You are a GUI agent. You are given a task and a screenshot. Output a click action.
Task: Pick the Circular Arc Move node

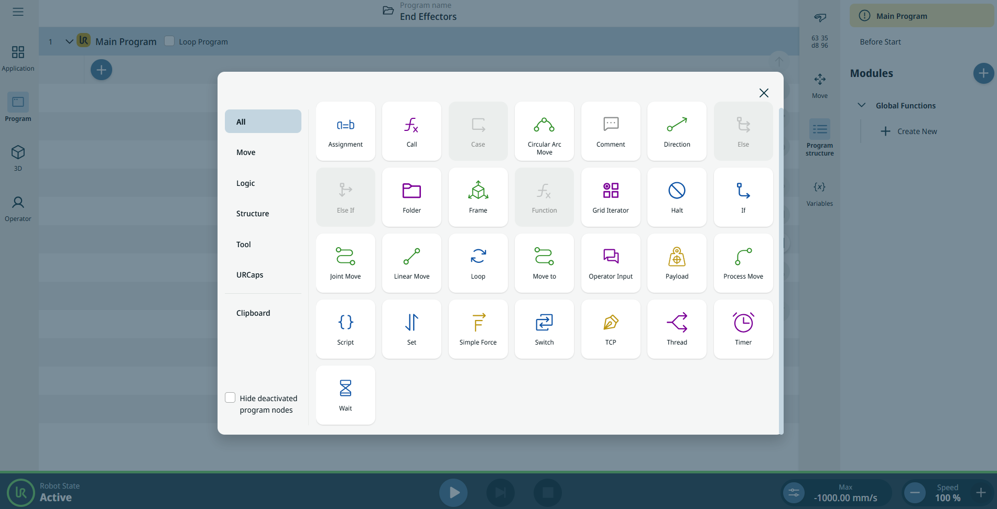point(544,131)
